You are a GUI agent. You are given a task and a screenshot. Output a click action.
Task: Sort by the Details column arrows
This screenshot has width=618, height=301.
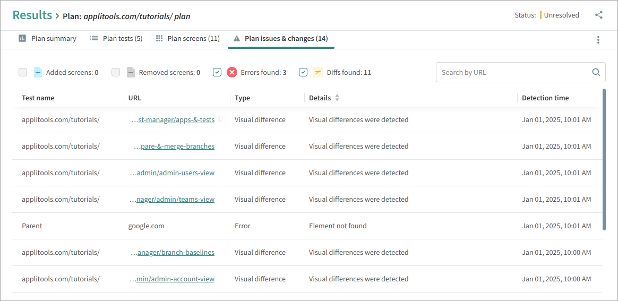337,98
